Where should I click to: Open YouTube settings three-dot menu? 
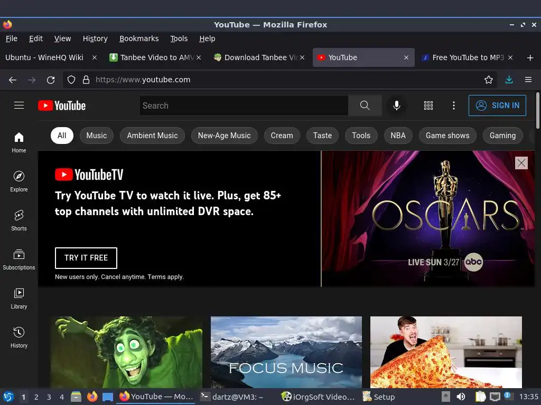pos(453,105)
